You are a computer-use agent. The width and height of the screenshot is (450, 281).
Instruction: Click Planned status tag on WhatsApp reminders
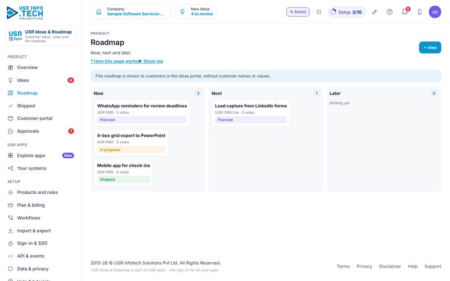[x=142, y=120]
